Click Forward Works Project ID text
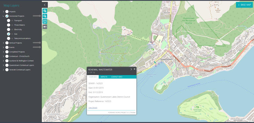The height and width of the screenshot is (123, 254). (122, 113)
